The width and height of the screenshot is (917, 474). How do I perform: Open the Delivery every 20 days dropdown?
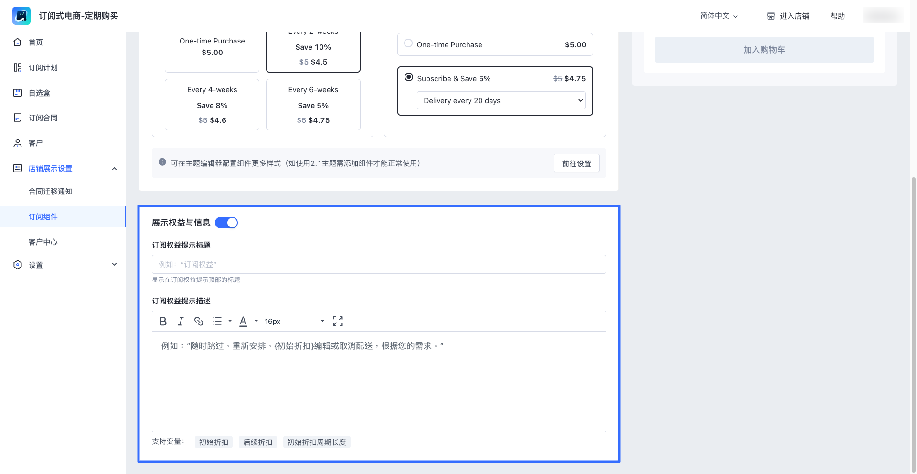point(501,100)
